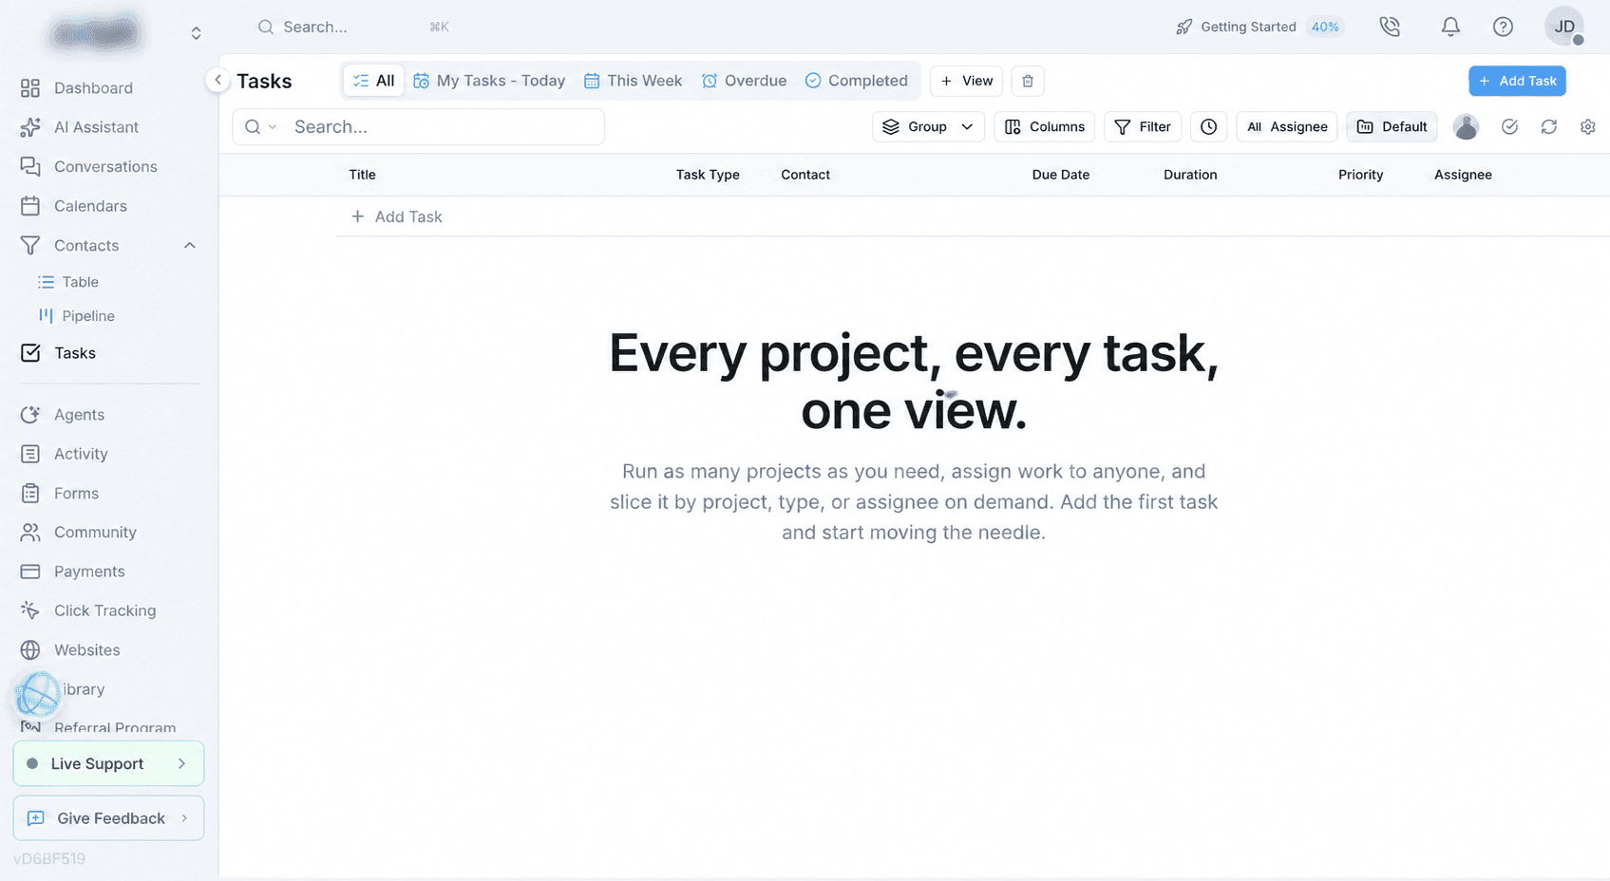Viewport: 1610px width, 881px height.
Task: Click the rocket Getting Started icon
Action: click(x=1184, y=27)
